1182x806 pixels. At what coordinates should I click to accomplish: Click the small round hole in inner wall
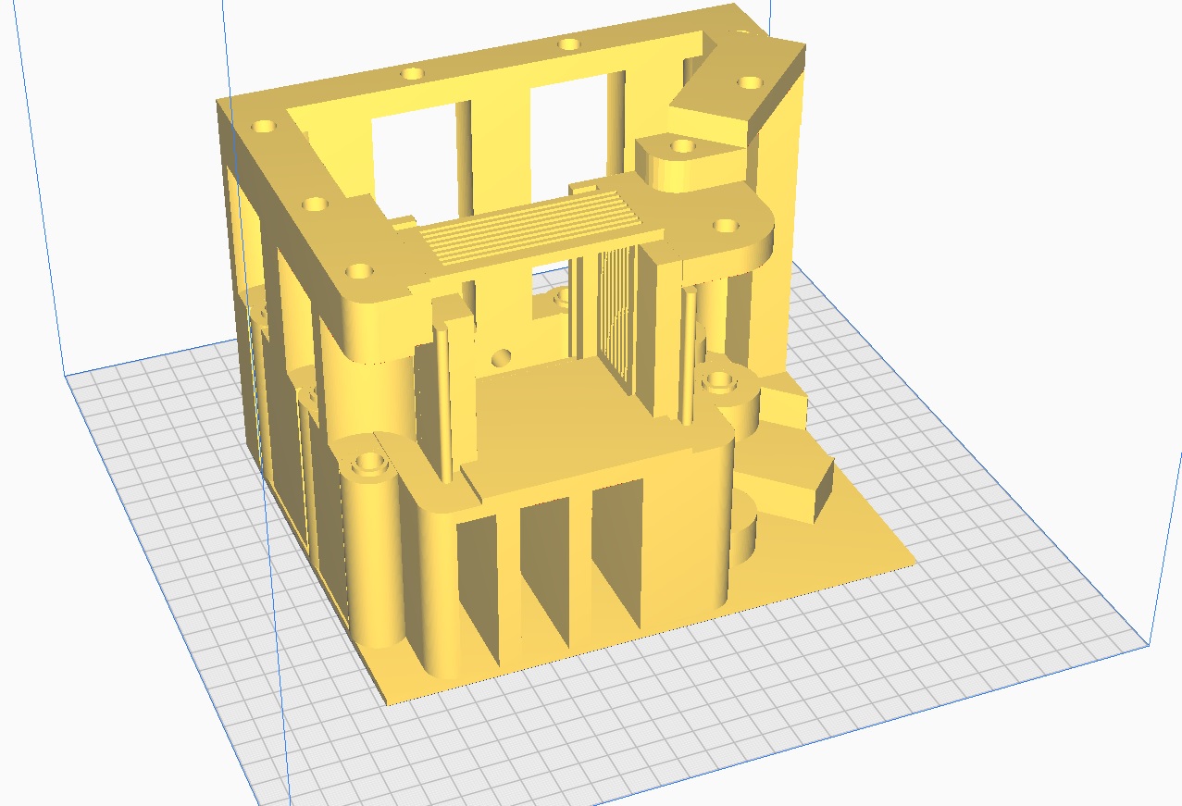[503, 356]
